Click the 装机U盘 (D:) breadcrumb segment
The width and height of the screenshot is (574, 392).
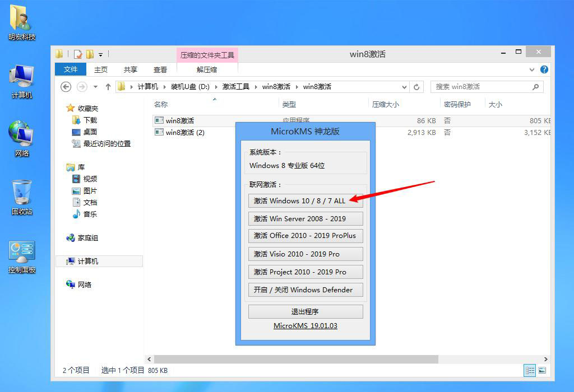point(191,87)
